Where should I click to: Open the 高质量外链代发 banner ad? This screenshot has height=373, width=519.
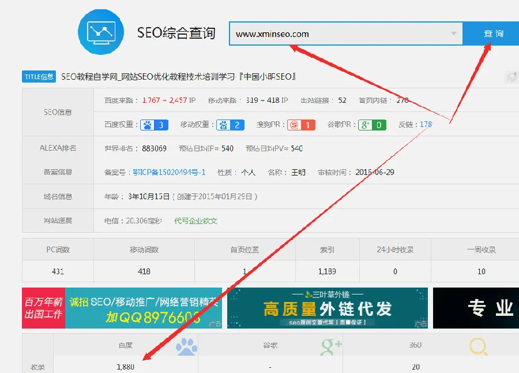pos(328,308)
